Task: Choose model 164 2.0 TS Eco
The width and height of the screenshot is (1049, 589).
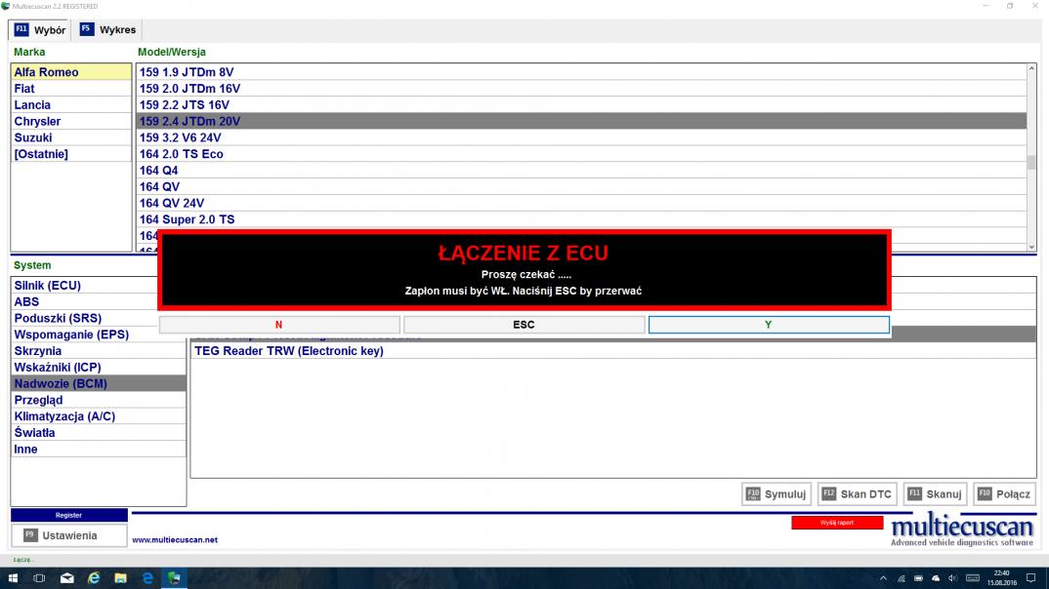Action: 581,154
